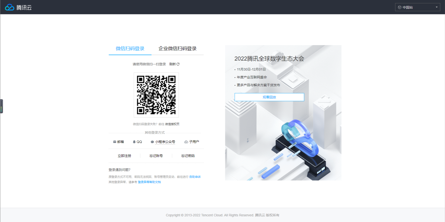The width and height of the screenshot is (445, 222).
Task: Switch to 微信扫码登录 tab
Action: point(130,49)
